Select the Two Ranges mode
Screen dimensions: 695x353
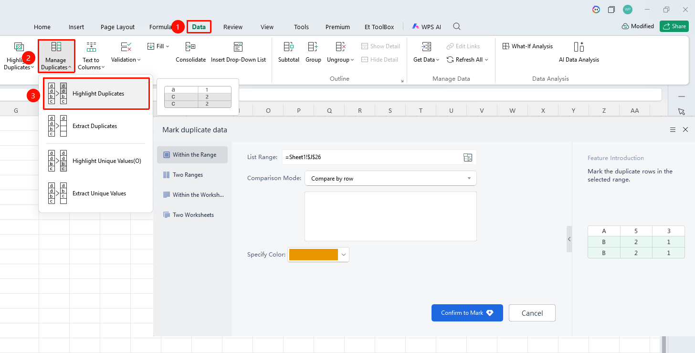tap(192, 175)
